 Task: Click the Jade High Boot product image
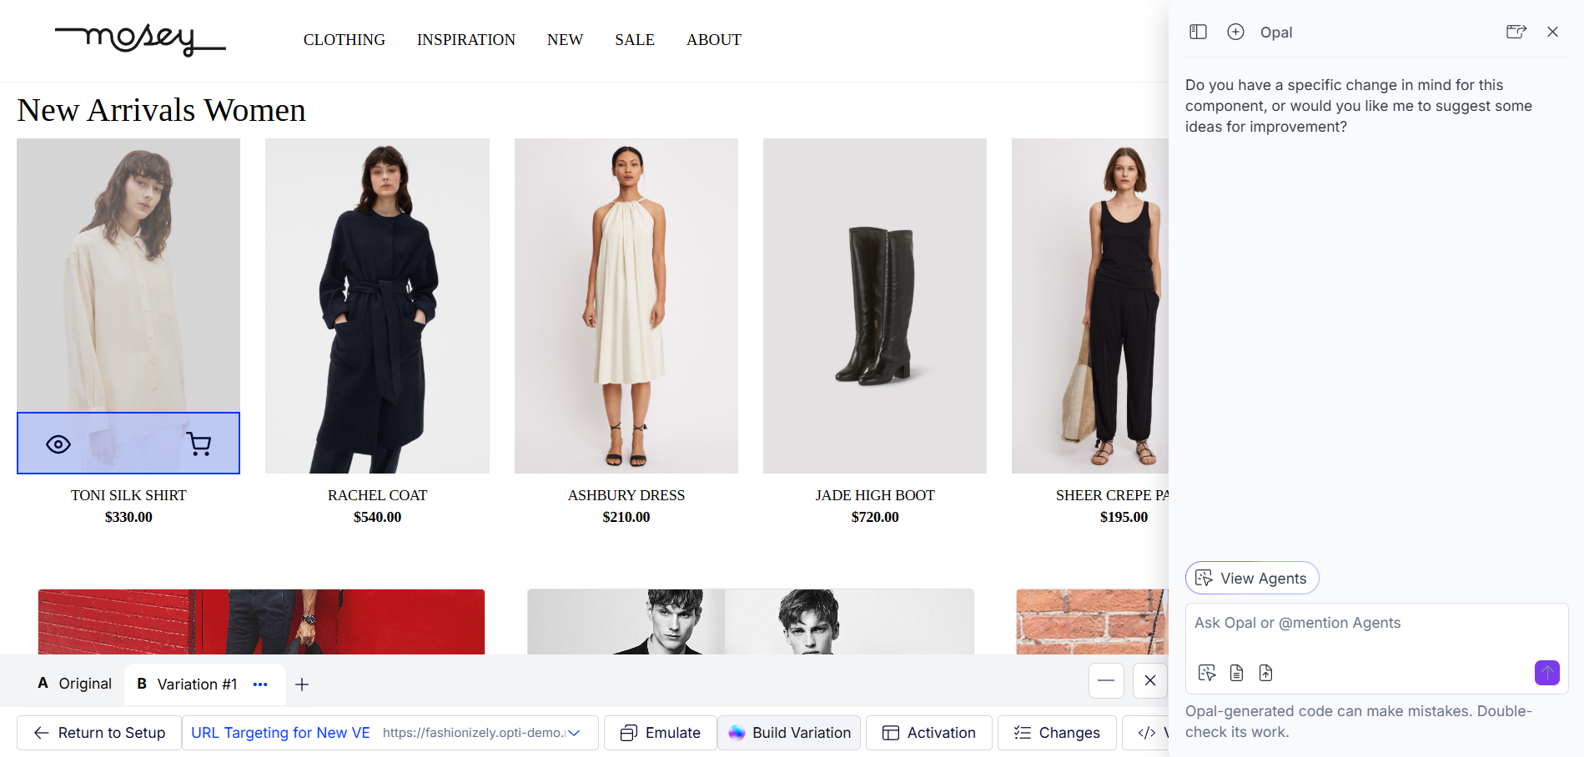[874, 306]
